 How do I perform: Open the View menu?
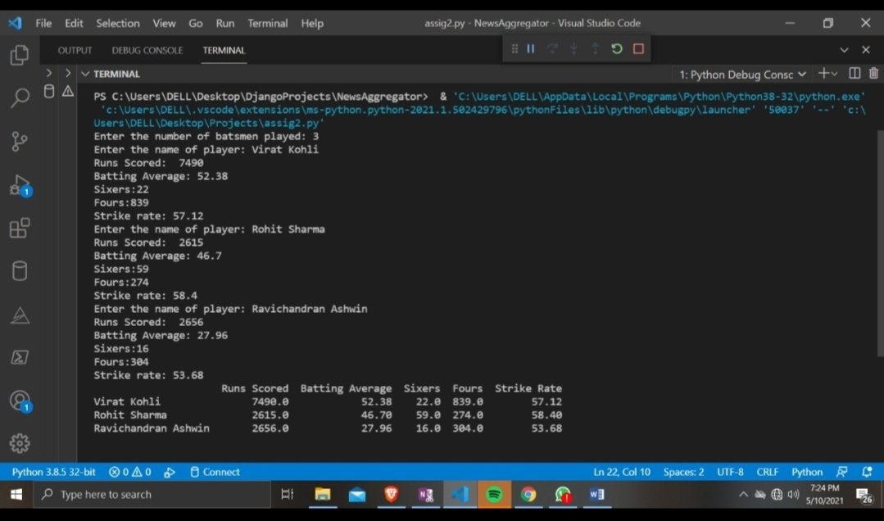pyautogui.click(x=164, y=23)
